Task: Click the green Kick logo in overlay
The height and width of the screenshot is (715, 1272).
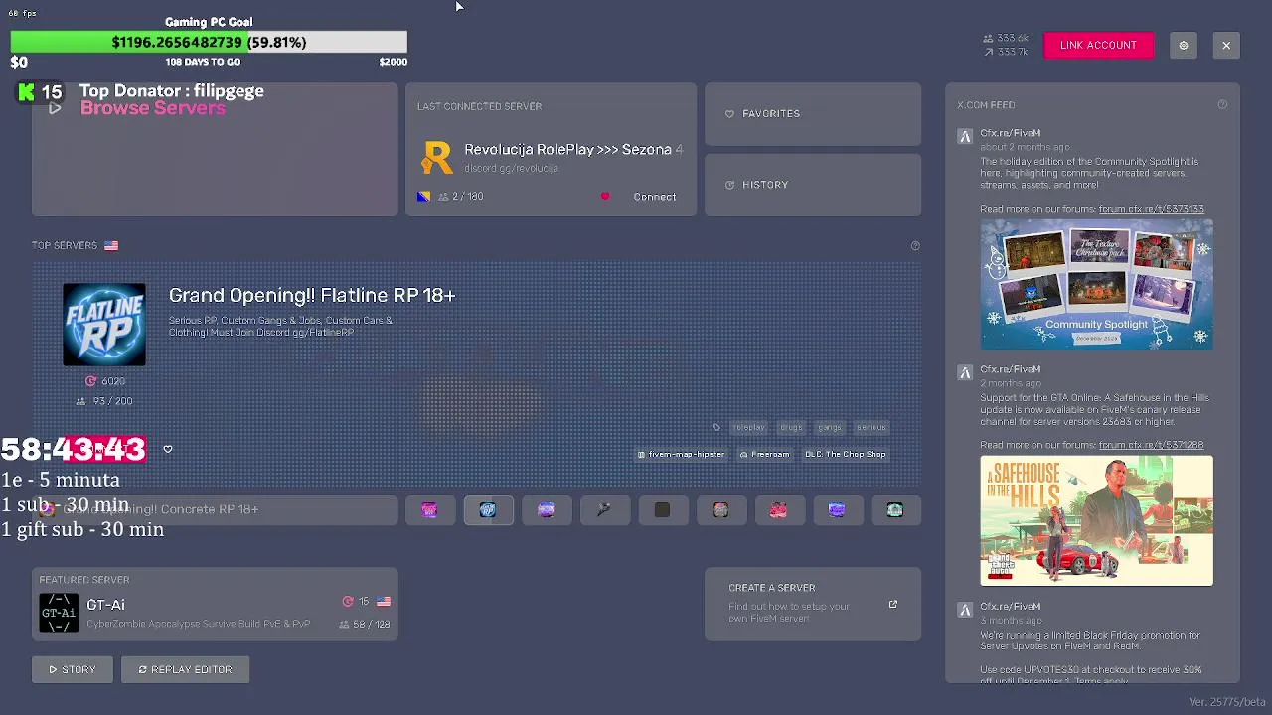Action: (27, 92)
